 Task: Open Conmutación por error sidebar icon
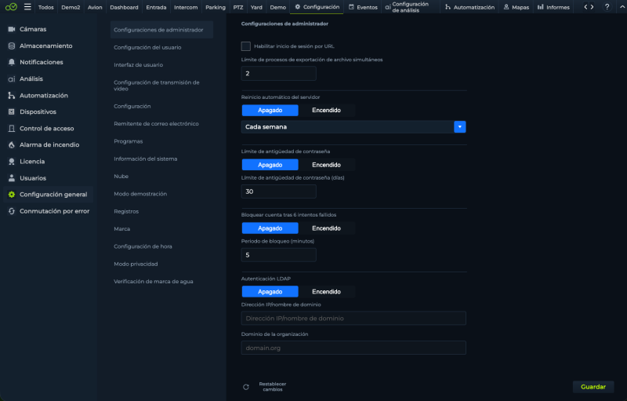(x=12, y=211)
